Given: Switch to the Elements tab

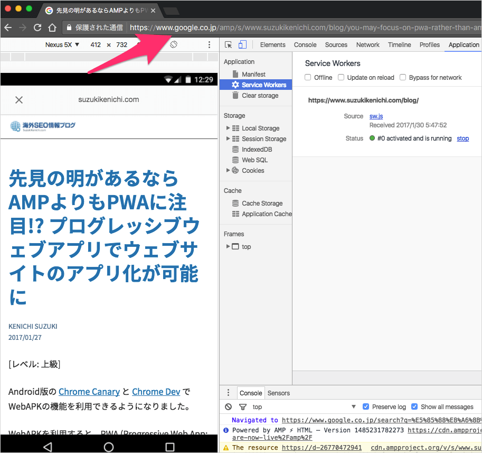Looking at the screenshot, I should coord(272,44).
